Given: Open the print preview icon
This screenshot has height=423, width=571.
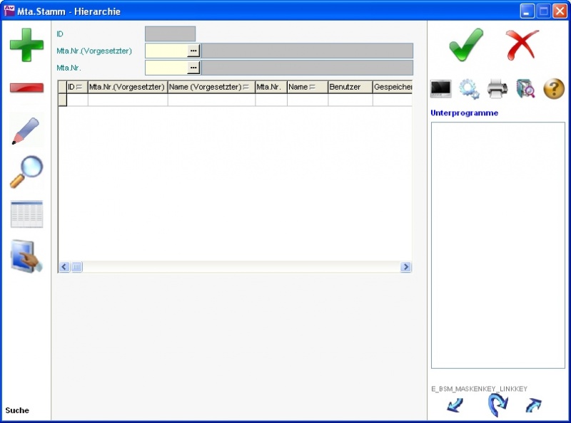Looking at the screenshot, I should tap(525, 89).
